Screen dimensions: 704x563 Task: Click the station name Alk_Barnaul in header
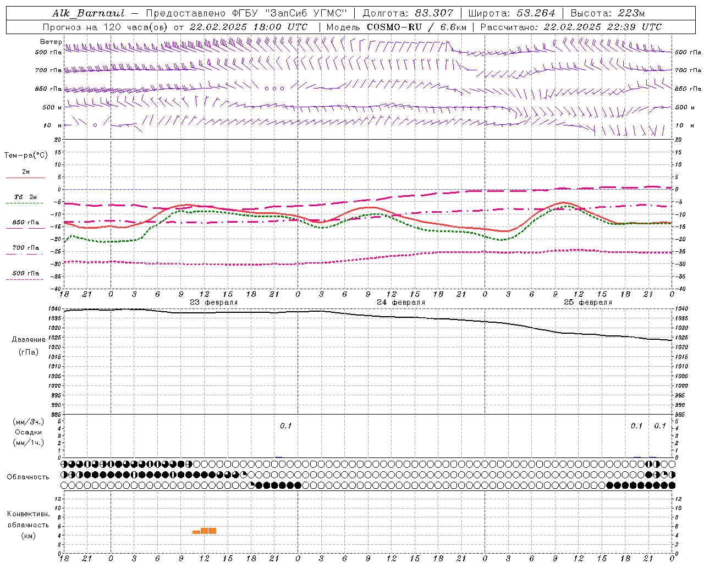tap(89, 13)
